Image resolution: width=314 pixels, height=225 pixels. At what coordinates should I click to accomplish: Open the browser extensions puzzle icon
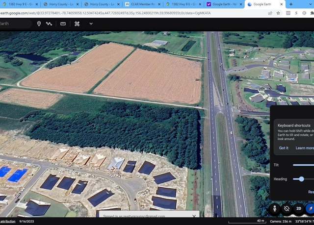coord(312,13)
